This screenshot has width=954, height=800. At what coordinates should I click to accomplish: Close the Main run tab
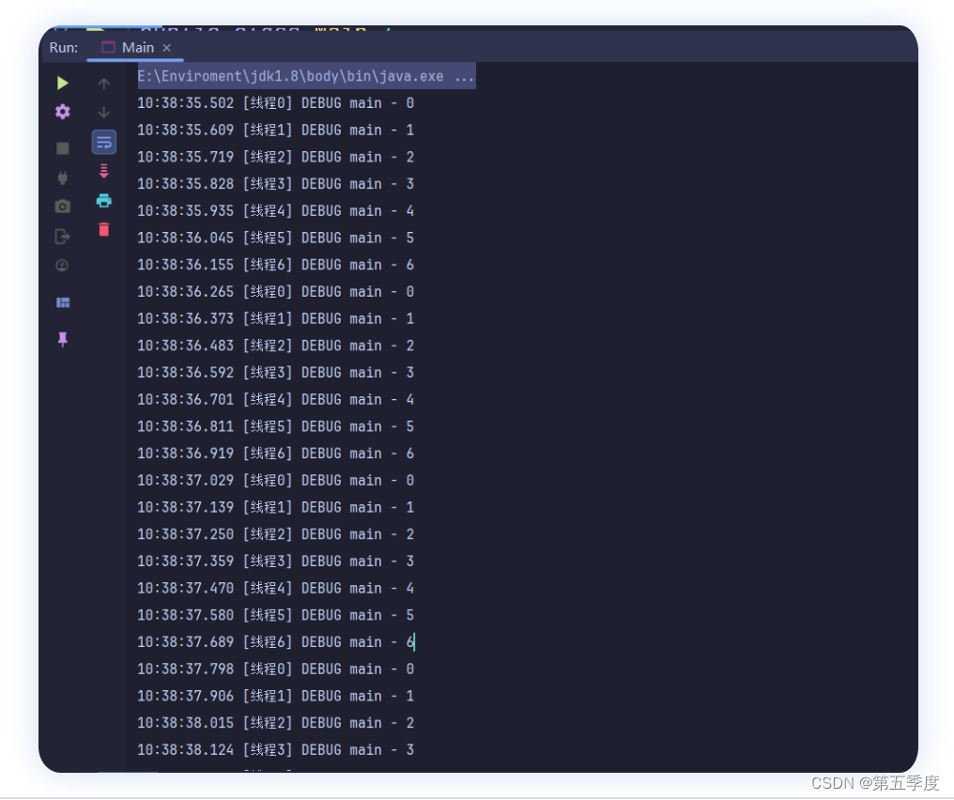point(167,48)
